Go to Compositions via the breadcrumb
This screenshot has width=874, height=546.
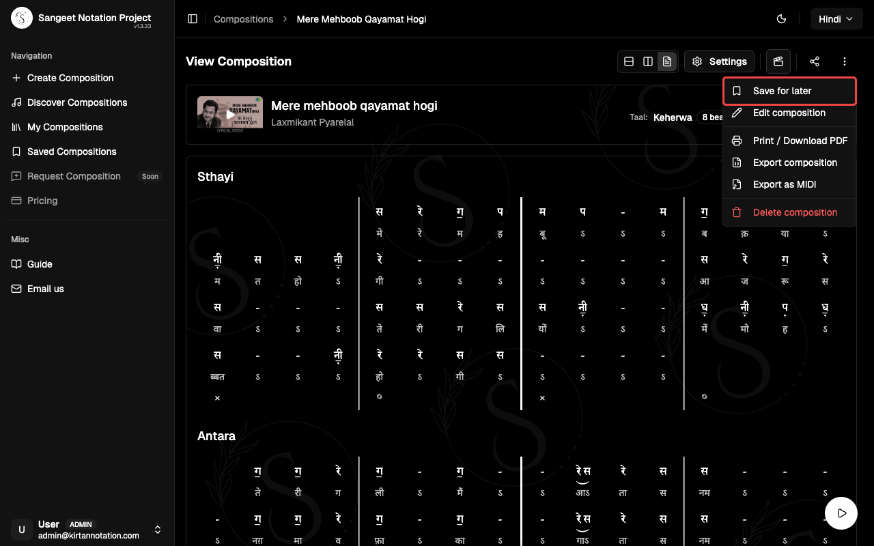(243, 19)
